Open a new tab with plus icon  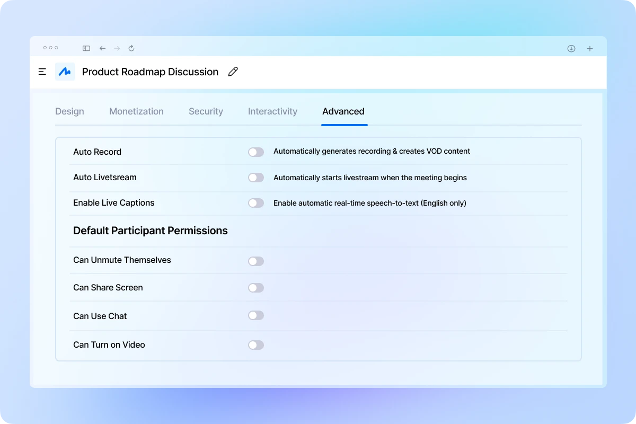point(590,48)
